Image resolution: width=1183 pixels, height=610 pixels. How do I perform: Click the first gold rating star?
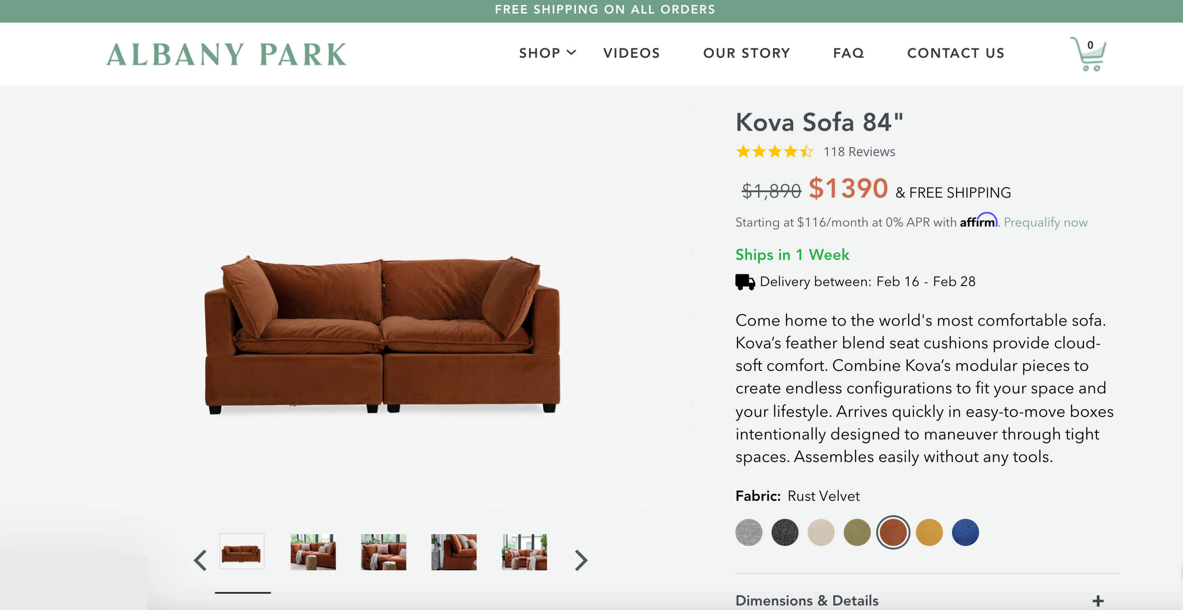[743, 152]
